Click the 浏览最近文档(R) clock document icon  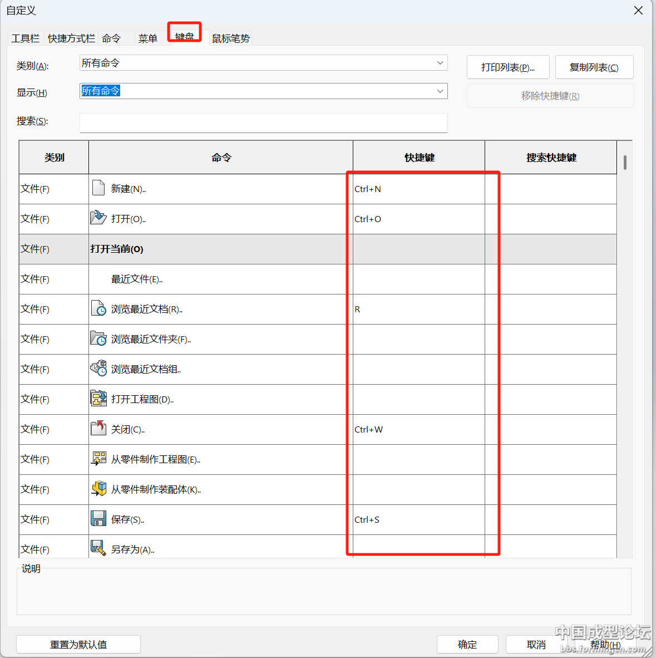click(98, 308)
